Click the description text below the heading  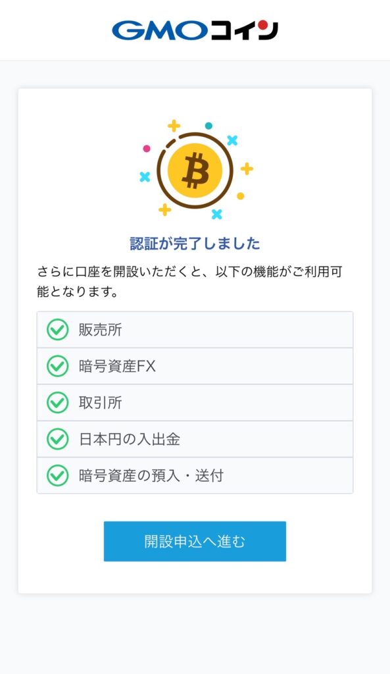(195, 277)
